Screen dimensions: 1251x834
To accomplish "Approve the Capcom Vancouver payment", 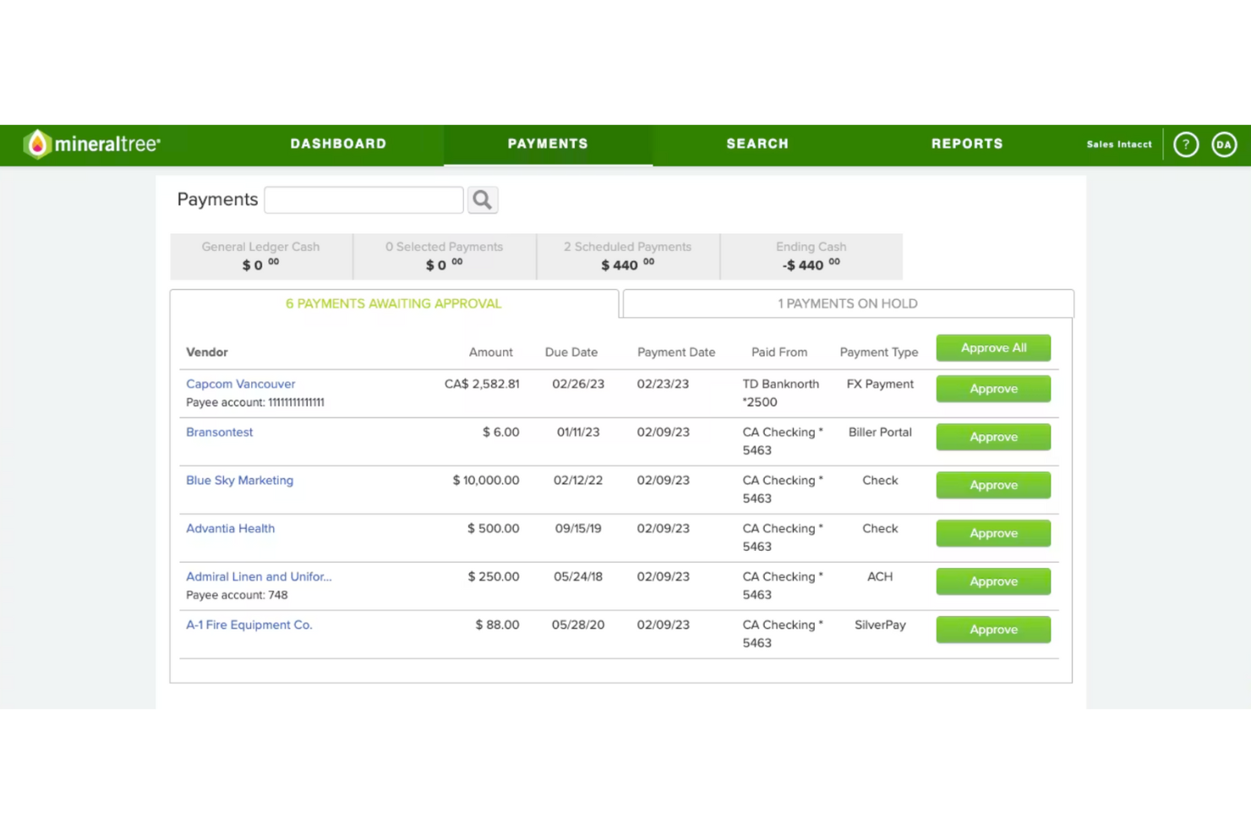I will pyautogui.click(x=992, y=389).
